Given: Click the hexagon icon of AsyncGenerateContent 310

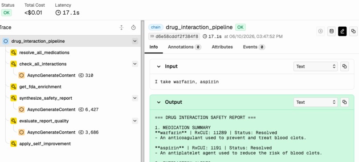Looking at the screenshot, I should click(21, 75).
